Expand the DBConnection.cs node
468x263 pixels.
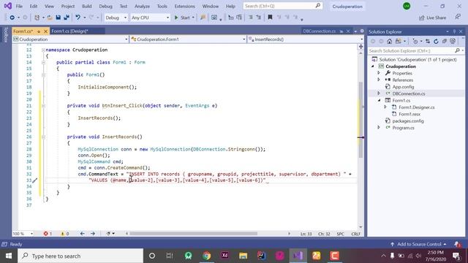point(379,94)
